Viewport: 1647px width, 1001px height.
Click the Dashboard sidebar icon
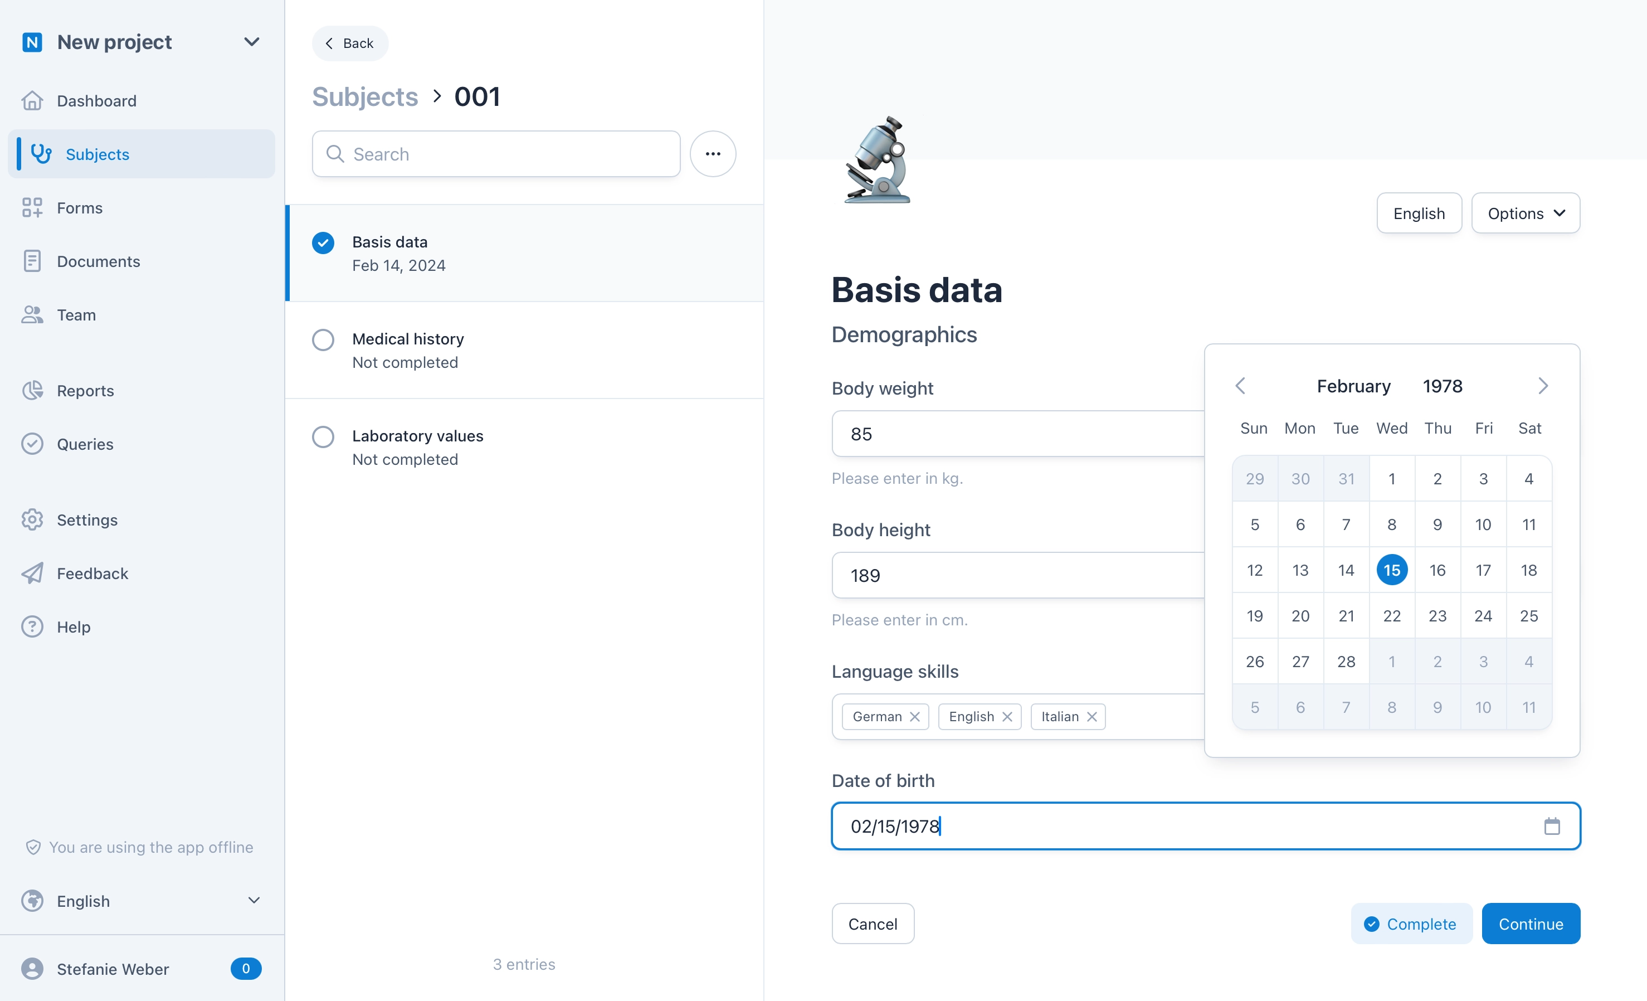tap(32, 100)
